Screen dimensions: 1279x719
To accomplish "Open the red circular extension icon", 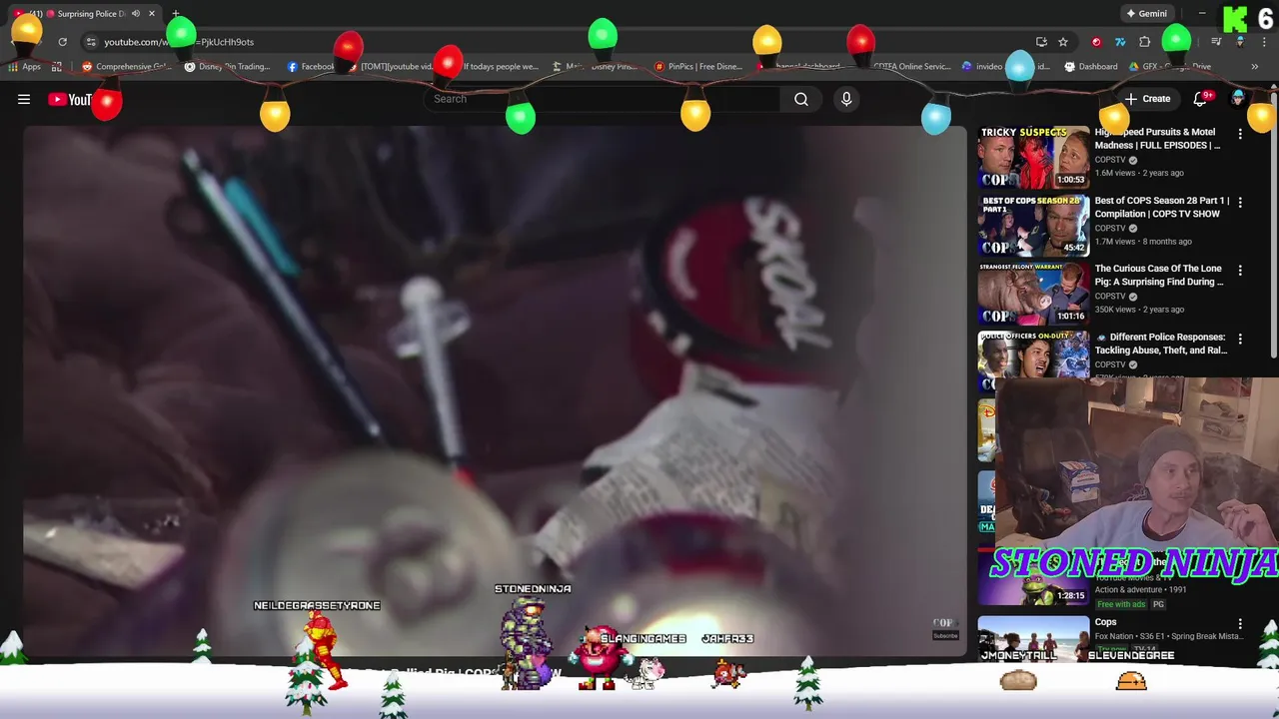I will coord(1096,42).
